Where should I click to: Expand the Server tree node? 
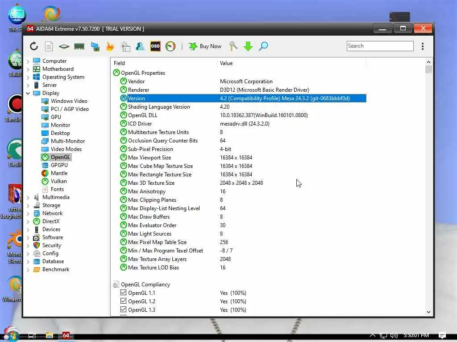pos(28,85)
